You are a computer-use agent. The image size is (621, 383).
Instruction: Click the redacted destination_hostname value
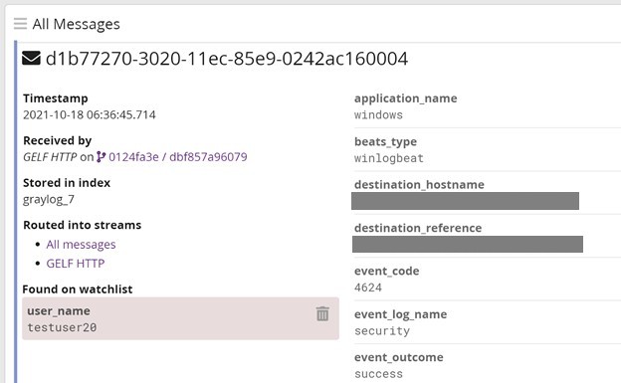pyautogui.click(x=465, y=201)
